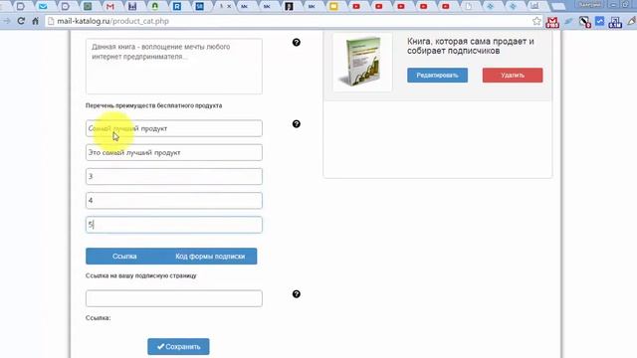637x358 pixels.
Task: Switch to the blue envelope mail tab
Action: 43,6
